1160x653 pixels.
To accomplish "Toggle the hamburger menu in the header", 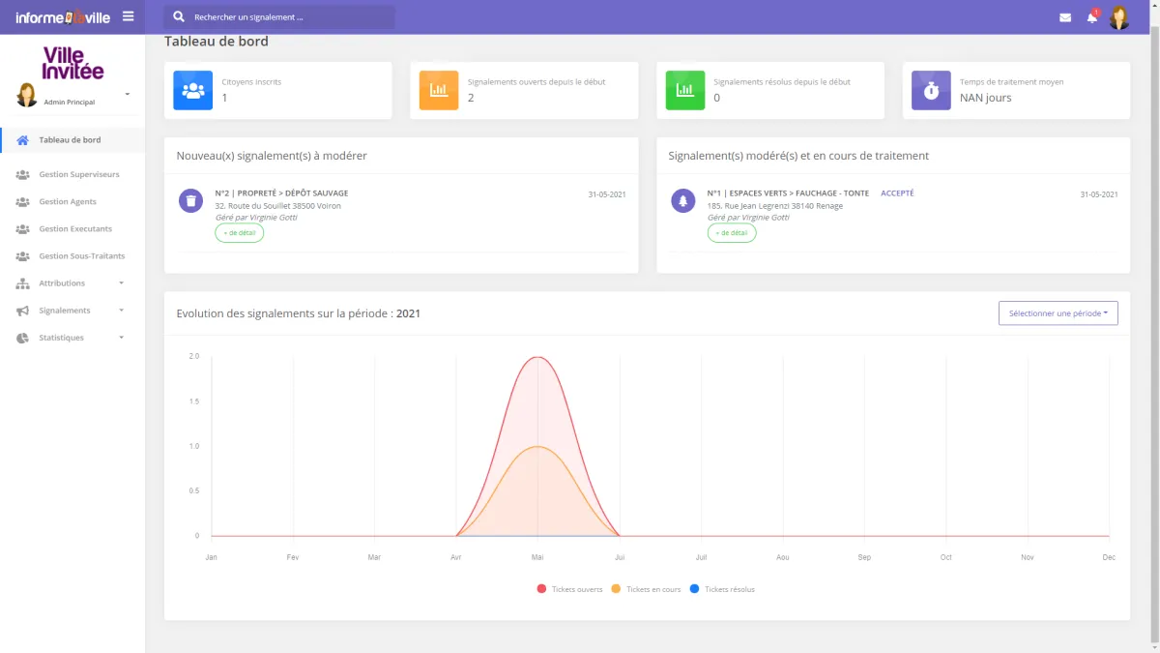I will [128, 16].
